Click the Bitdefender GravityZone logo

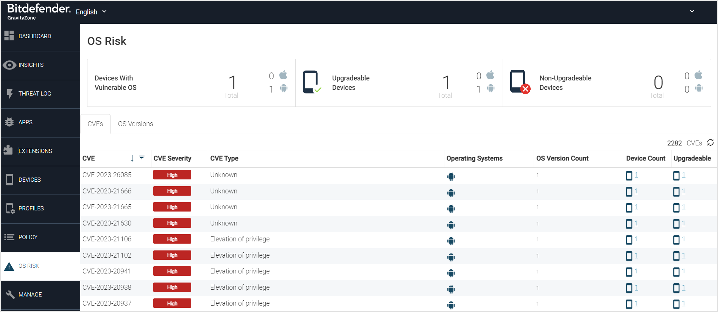[39, 12]
